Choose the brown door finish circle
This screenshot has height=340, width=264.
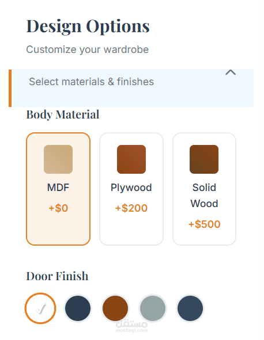(115, 308)
